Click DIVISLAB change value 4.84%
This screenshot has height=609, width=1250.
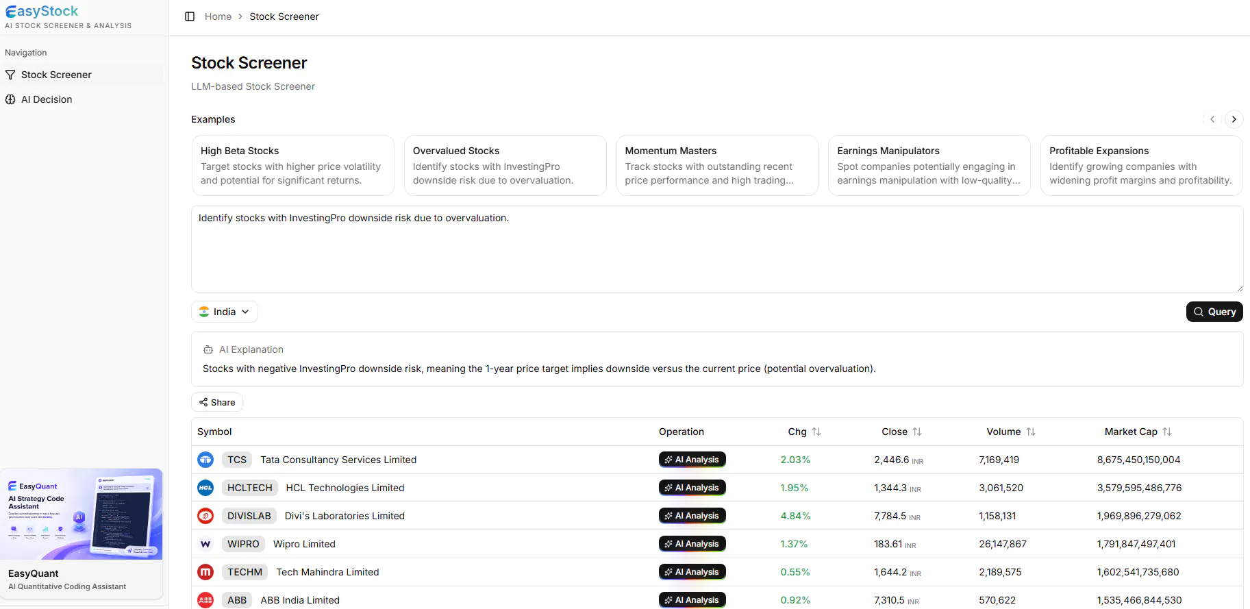pos(795,516)
